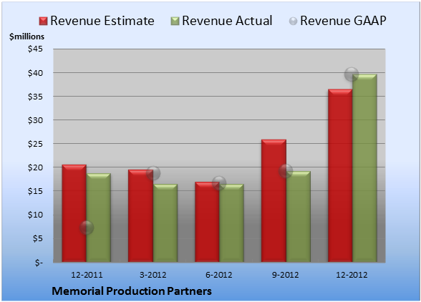Click the '3-2012' x-axis label

(153, 275)
